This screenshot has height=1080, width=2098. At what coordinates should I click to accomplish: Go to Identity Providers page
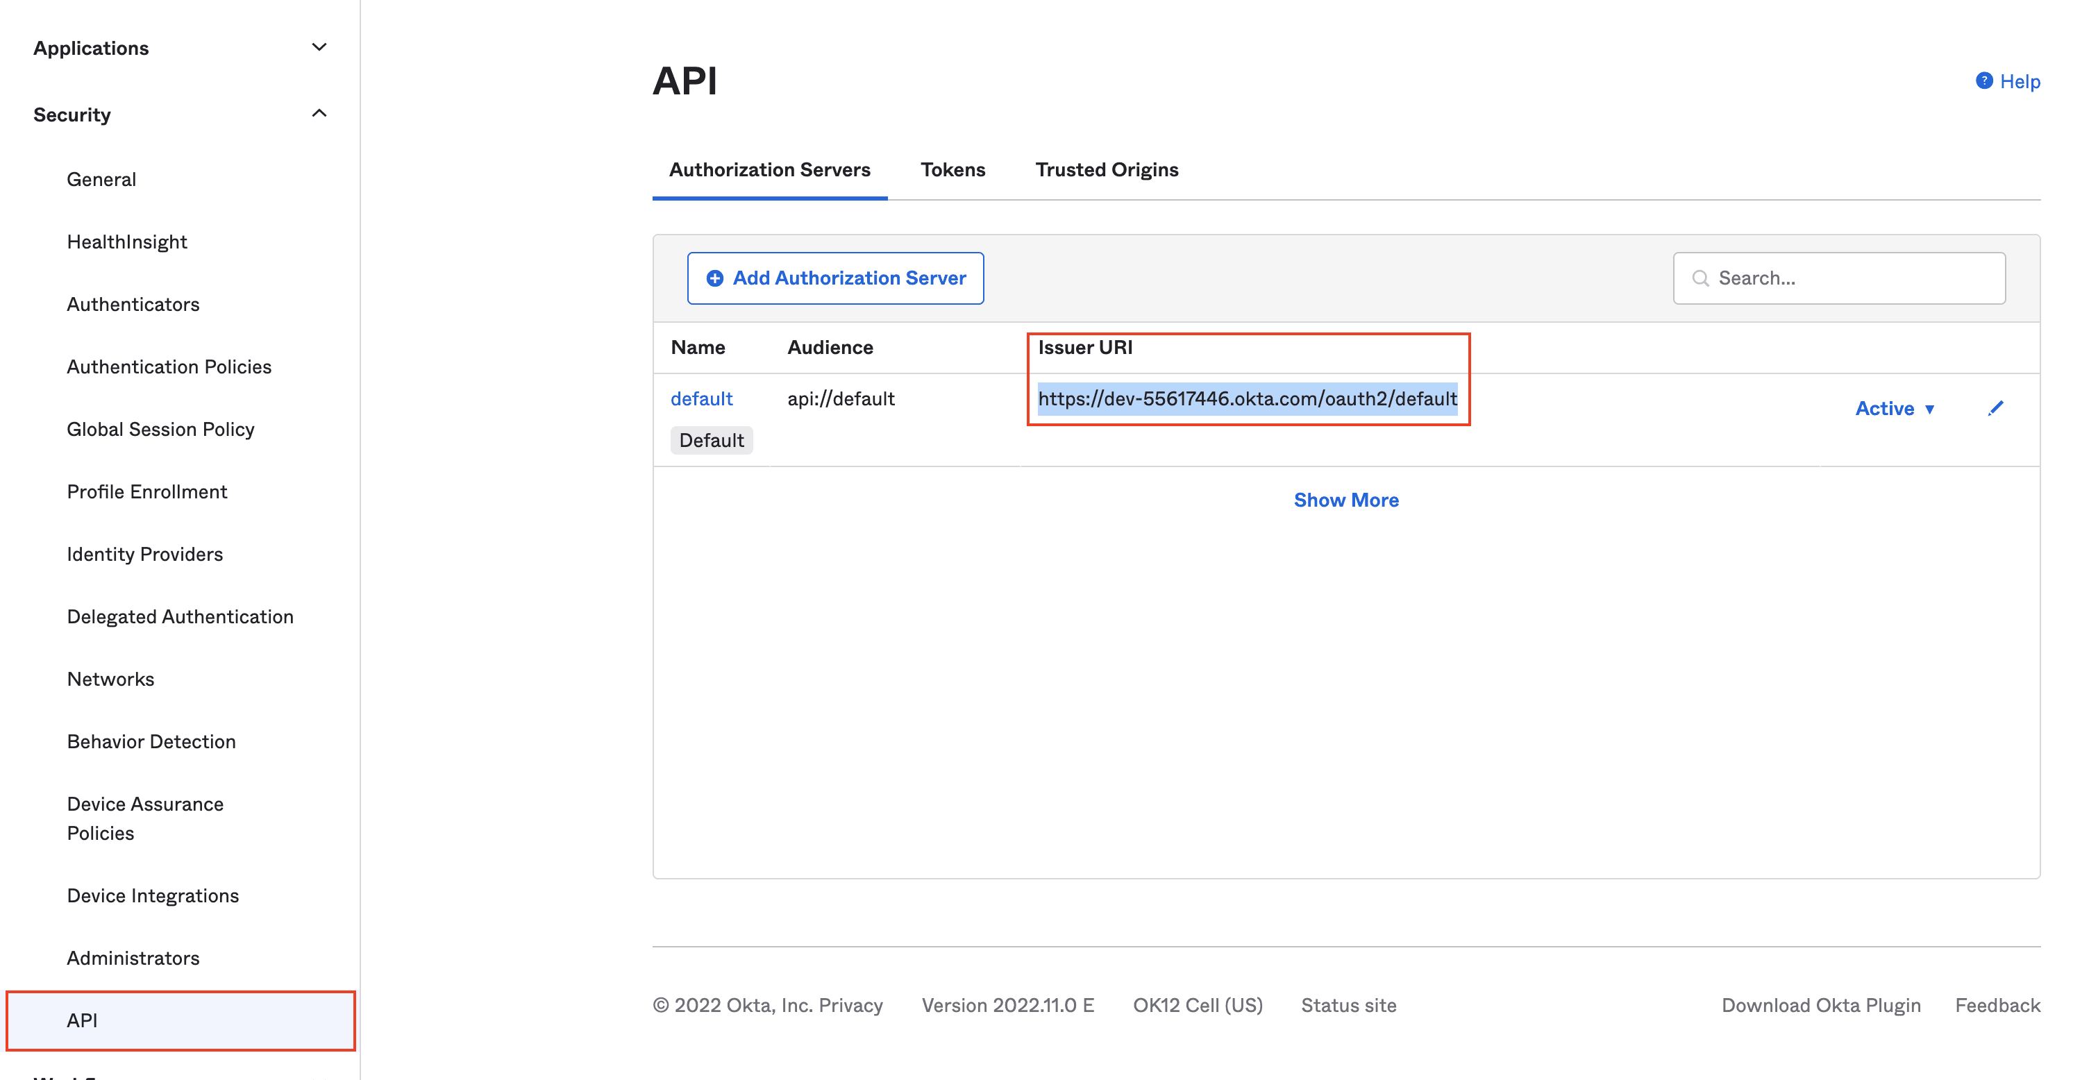pos(144,554)
